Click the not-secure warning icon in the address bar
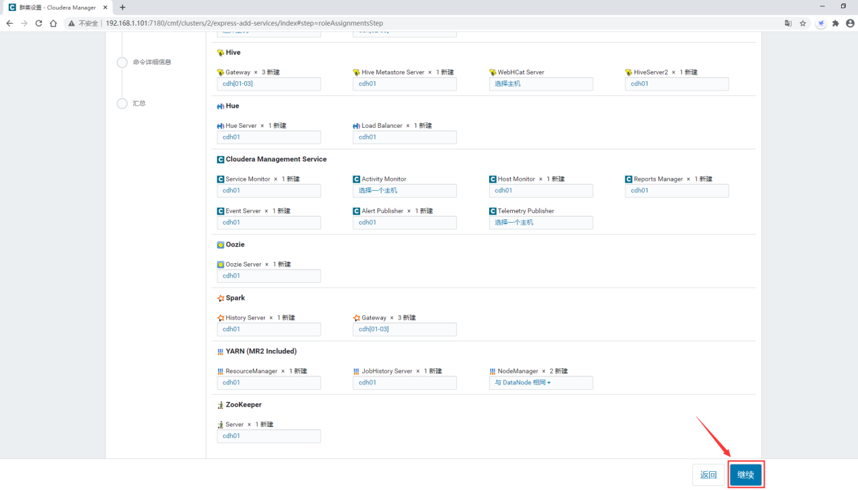 (71, 23)
